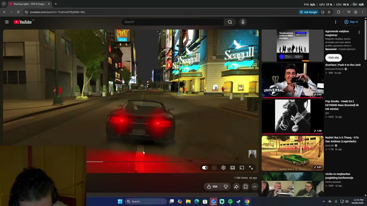Open the Windows Start menu
The width and height of the screenshot is (367, 206).
click(x=120, y=201)
